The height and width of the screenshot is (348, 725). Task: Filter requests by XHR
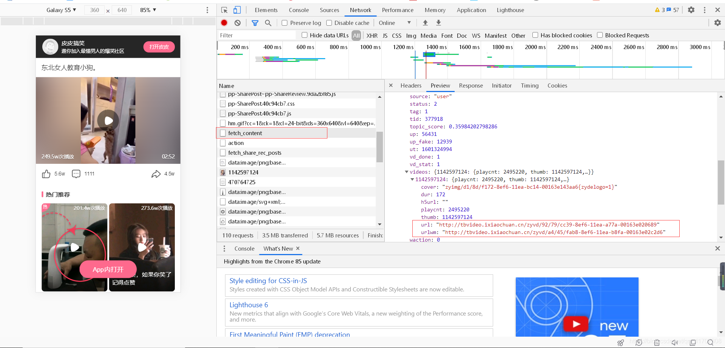point(372,35)
